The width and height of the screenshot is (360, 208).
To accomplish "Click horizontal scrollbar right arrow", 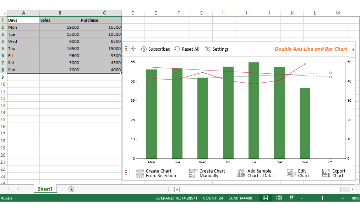I will point(353,189).
